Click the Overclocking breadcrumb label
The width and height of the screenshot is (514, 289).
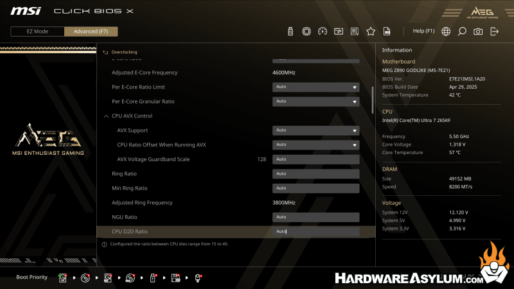pos(124,52)
